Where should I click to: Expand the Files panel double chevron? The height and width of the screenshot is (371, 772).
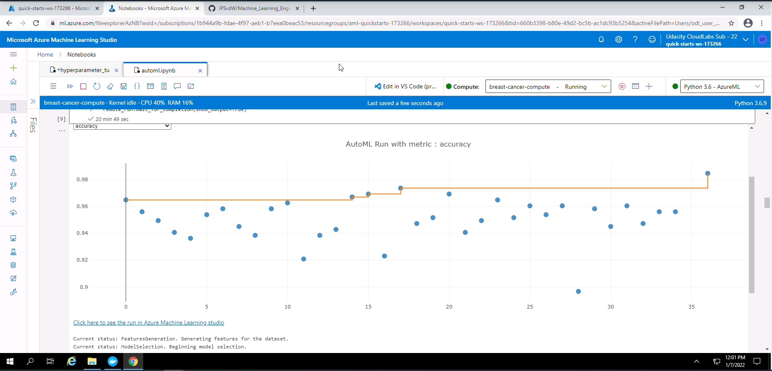point(33,101)
